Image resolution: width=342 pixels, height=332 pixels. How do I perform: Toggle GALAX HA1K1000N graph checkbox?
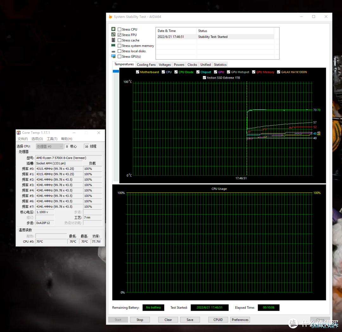point(279,72)
